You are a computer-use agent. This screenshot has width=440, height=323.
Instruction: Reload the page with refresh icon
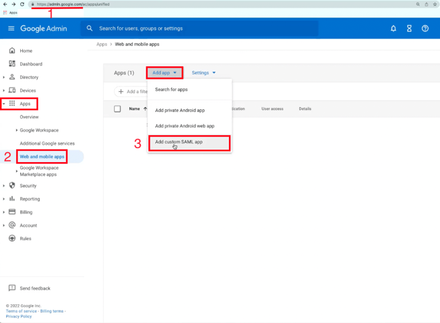22,4
